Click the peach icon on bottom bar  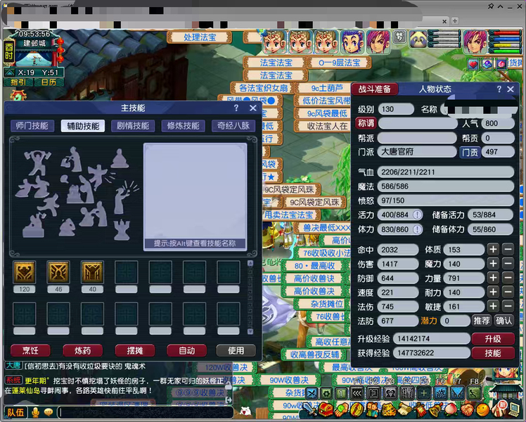click(x=451, y=410)
